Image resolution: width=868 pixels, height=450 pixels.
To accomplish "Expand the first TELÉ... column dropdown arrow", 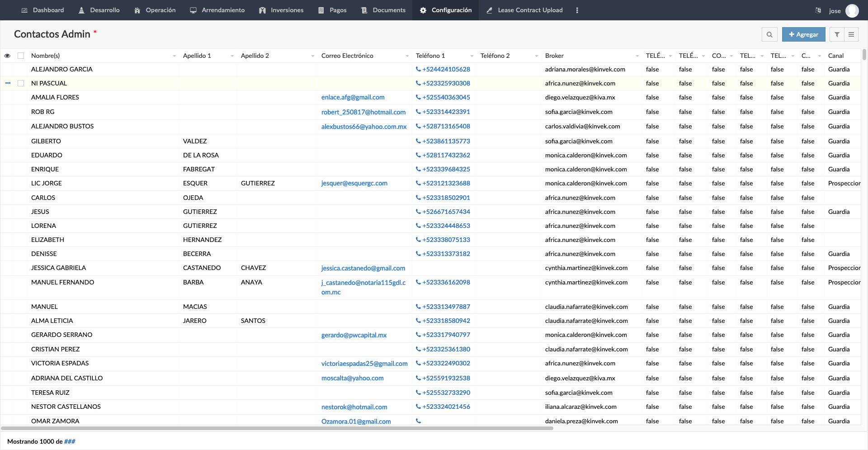I will click(670, 56).
